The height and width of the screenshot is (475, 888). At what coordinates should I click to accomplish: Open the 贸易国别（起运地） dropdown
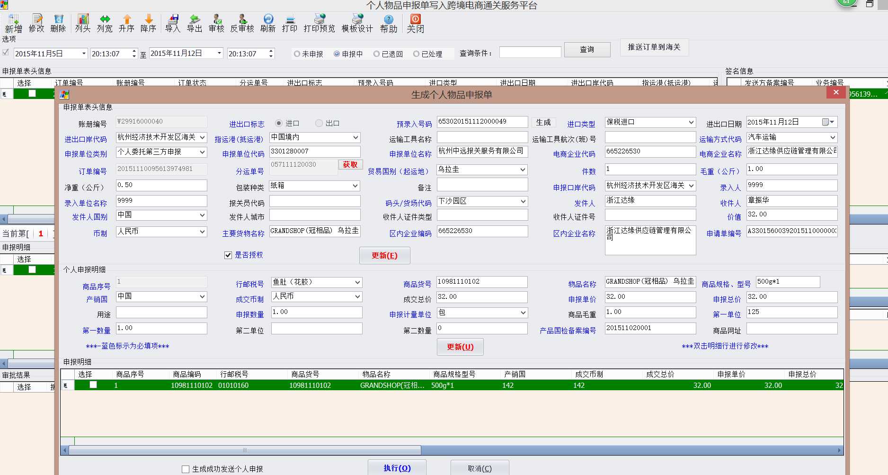[523, 170]
